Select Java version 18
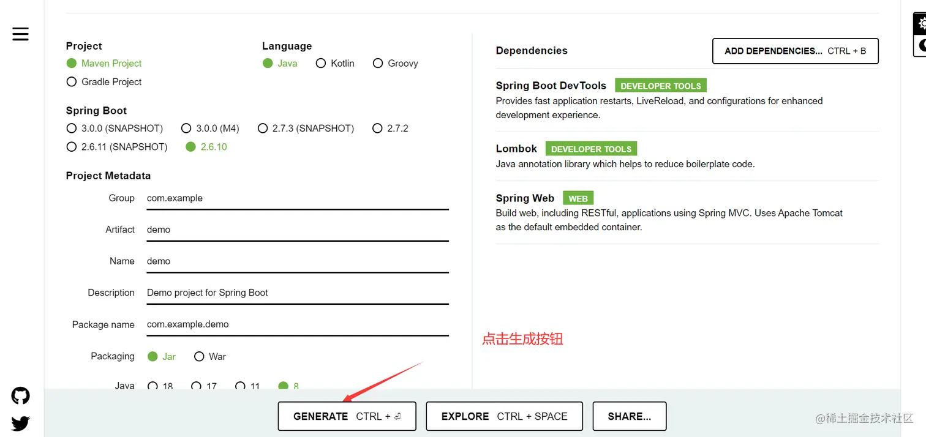Viewport: 926px width, 437px height. pyautogui.click(x=160, y=386)
